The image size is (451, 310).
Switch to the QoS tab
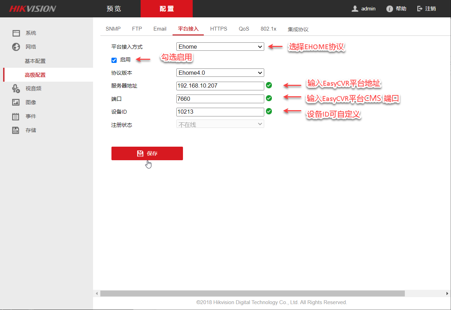click(244, 29)
